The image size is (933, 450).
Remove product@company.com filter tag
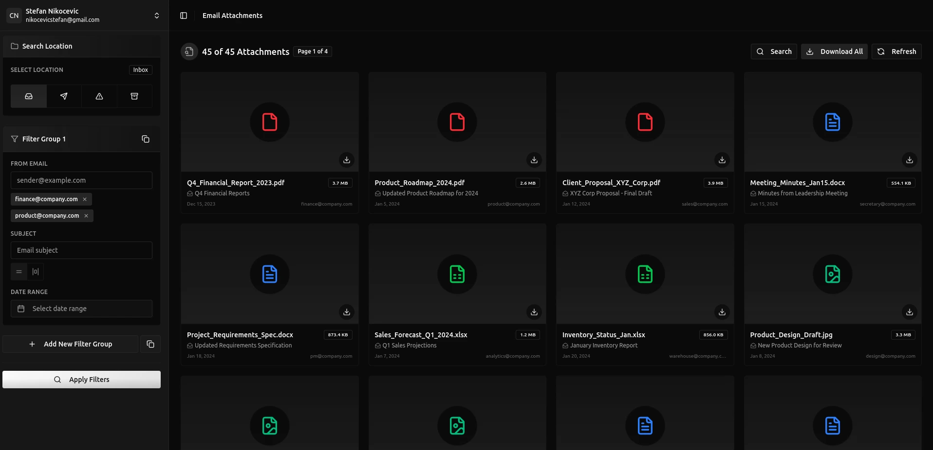pos(86,216)
